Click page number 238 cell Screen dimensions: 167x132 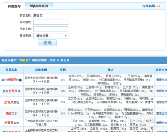click(63, 114)
